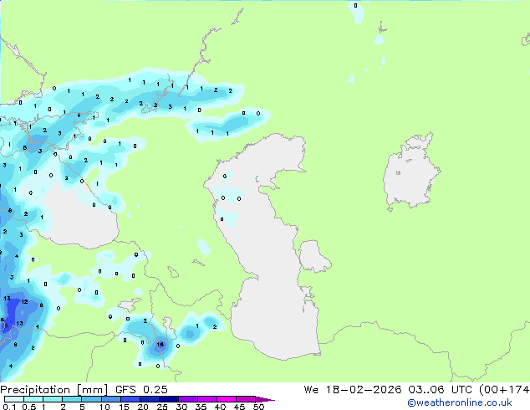
Task: Pick the 10–15 mm legend swatch
Action: click(x=110, y=399)
